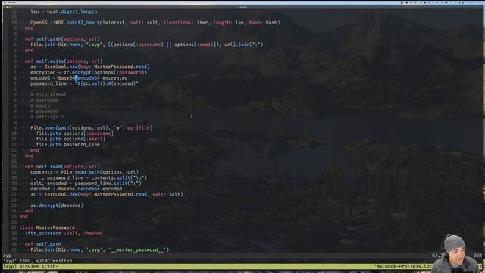Click the '# password' comment
This screenshot has width=485, height=273.
pyautogui.click(x=44, y=111)
